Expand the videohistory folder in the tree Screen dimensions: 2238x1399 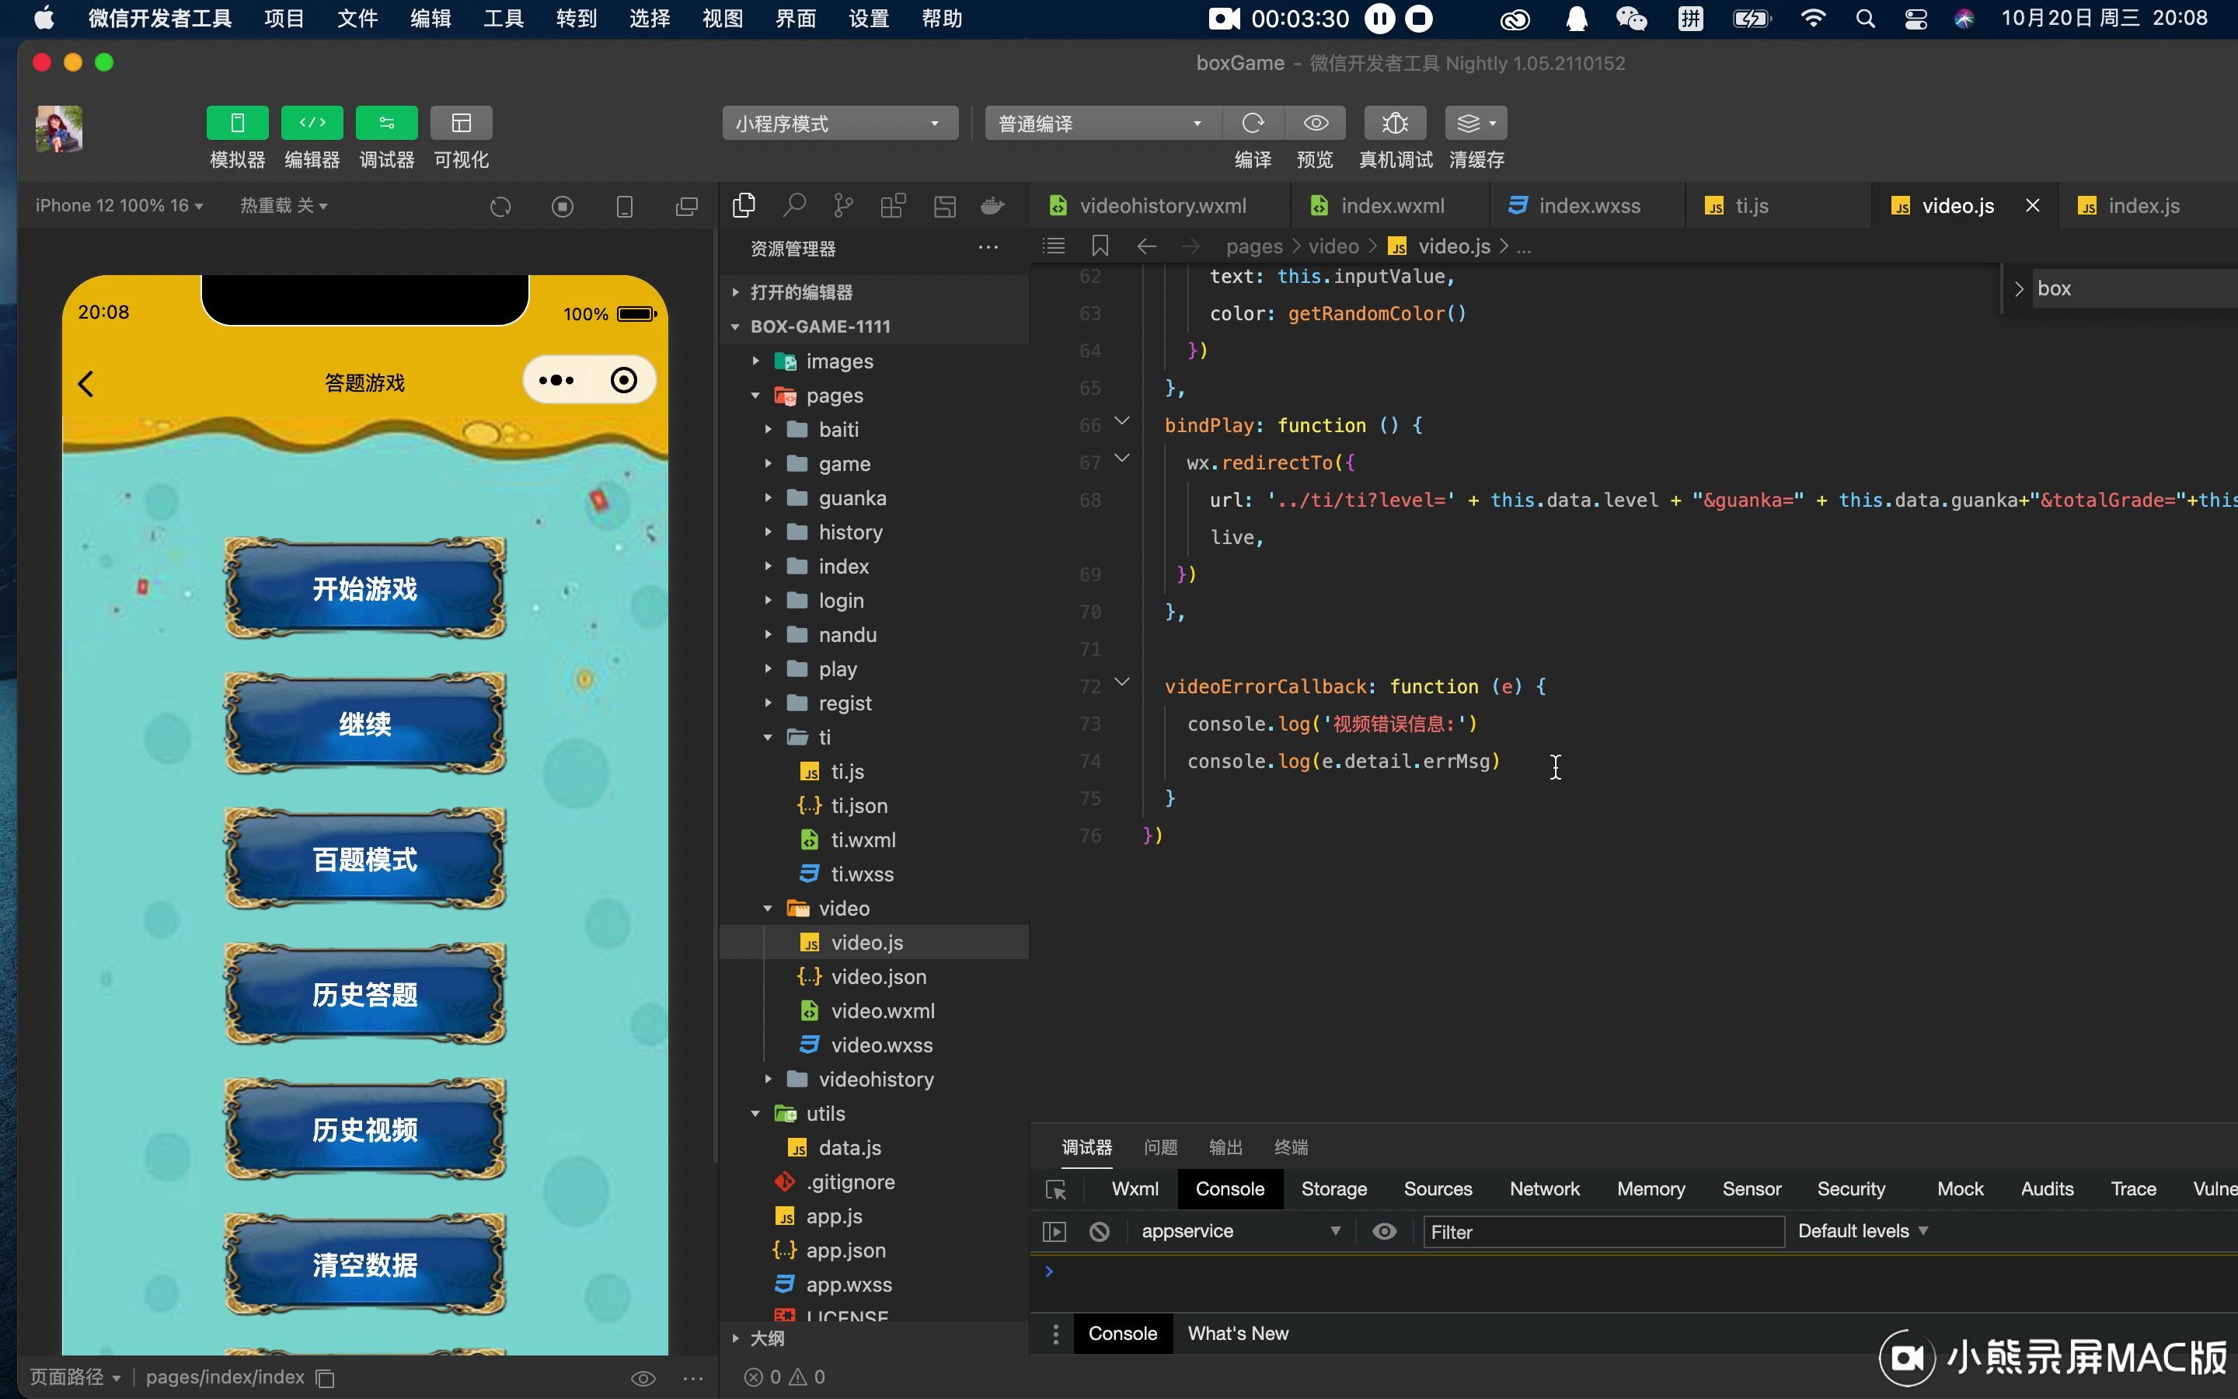pyautogui.click(x=875, y=1079)
